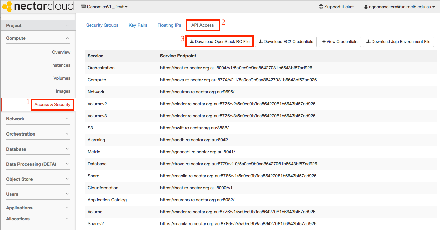
Task: Select Access & Security in sidebar
Action: (52, 104)
